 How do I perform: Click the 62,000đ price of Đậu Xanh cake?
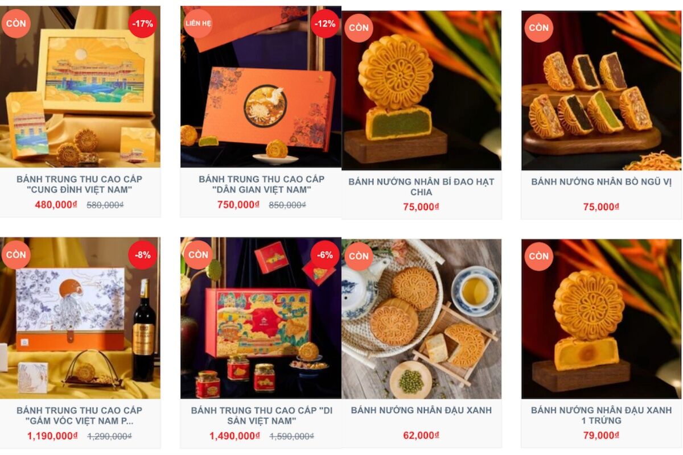(x=421, y=436)
